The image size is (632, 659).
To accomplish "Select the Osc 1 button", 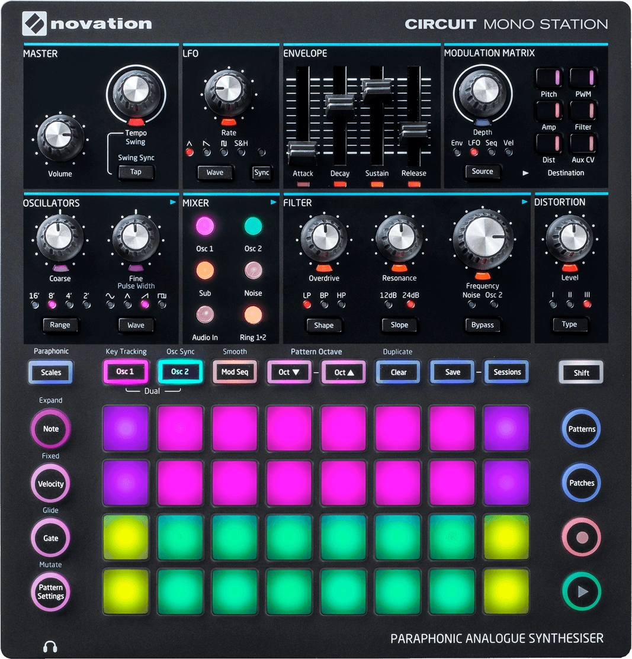I will (126, 371).
